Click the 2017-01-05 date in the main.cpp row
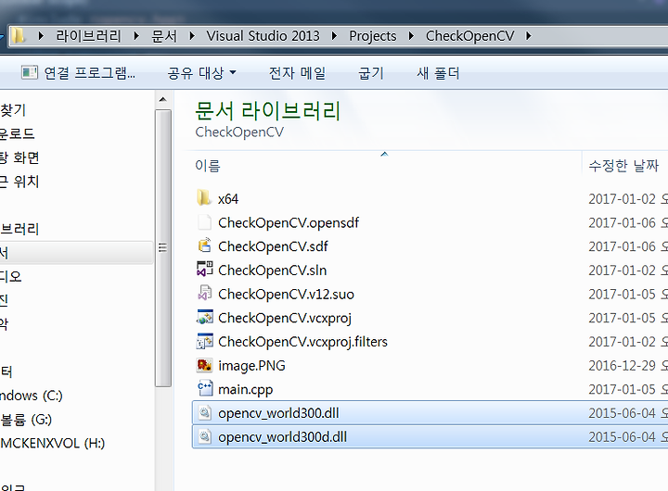The image size is (668, 491). 622,389
